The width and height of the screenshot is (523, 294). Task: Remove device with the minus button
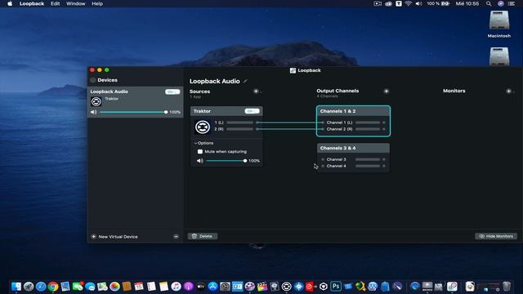pos(176,237)
